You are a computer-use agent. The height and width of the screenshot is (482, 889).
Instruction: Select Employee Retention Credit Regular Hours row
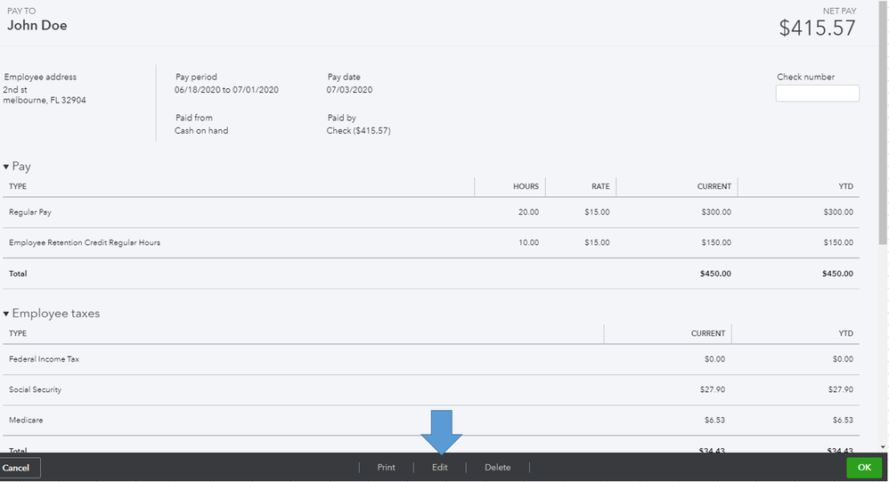pyautogui.click(x=85, y=242)
